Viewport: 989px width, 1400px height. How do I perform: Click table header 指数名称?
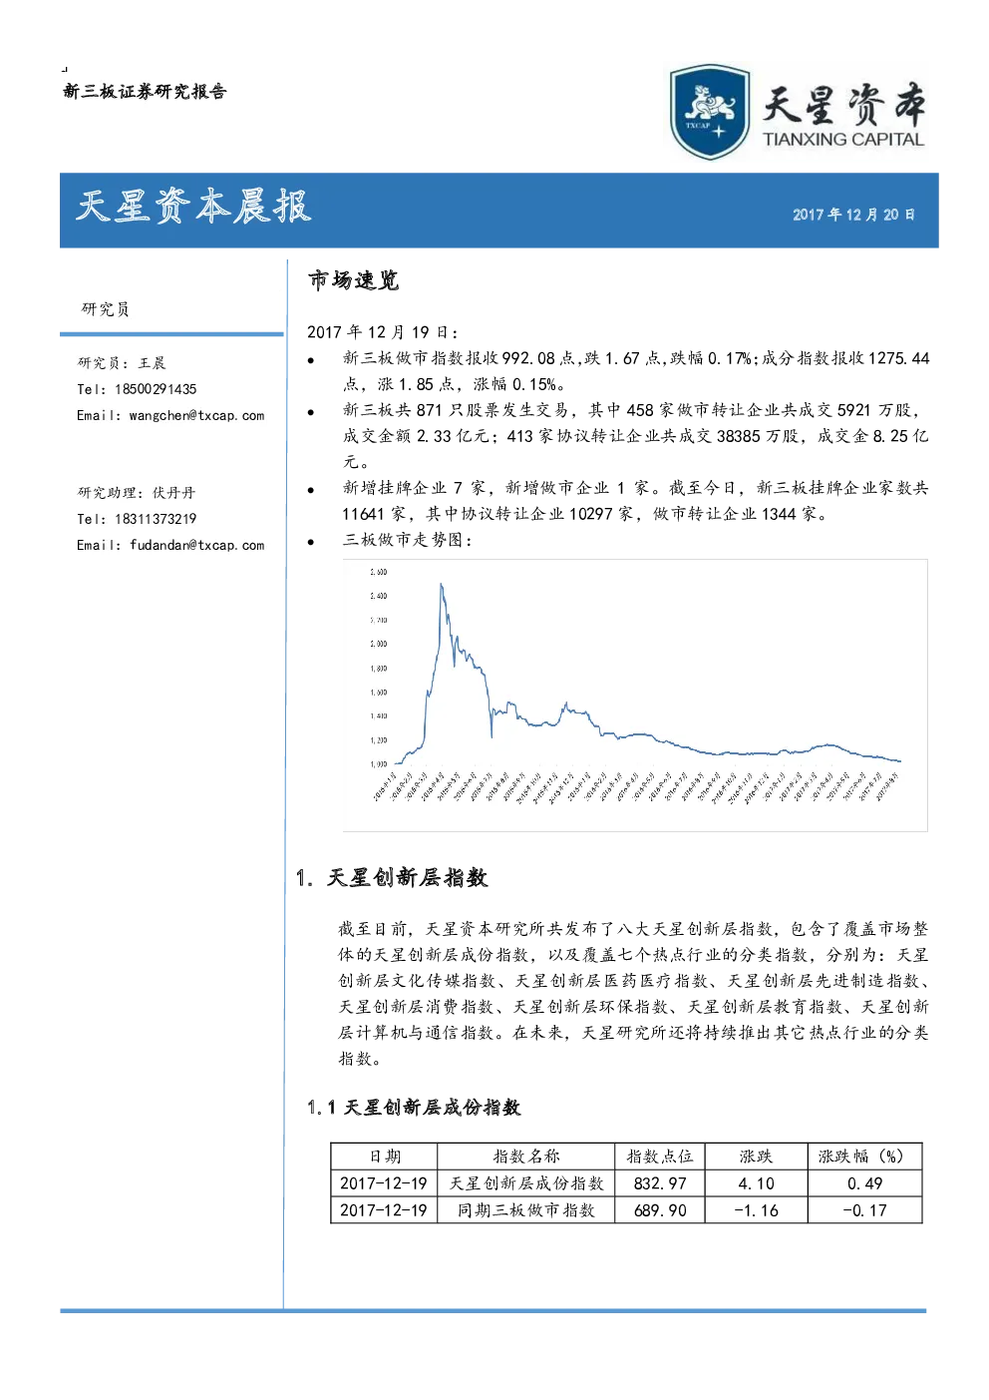[x=526, y=1157]
